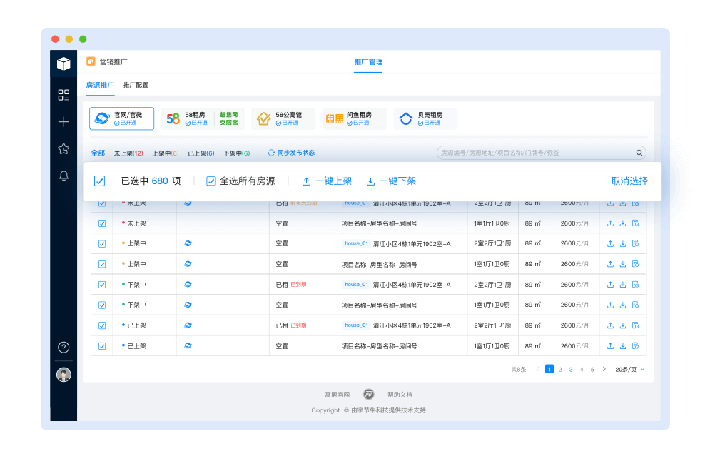
Task: Switch to the 推广配置 tab
Action: (136, 85)
